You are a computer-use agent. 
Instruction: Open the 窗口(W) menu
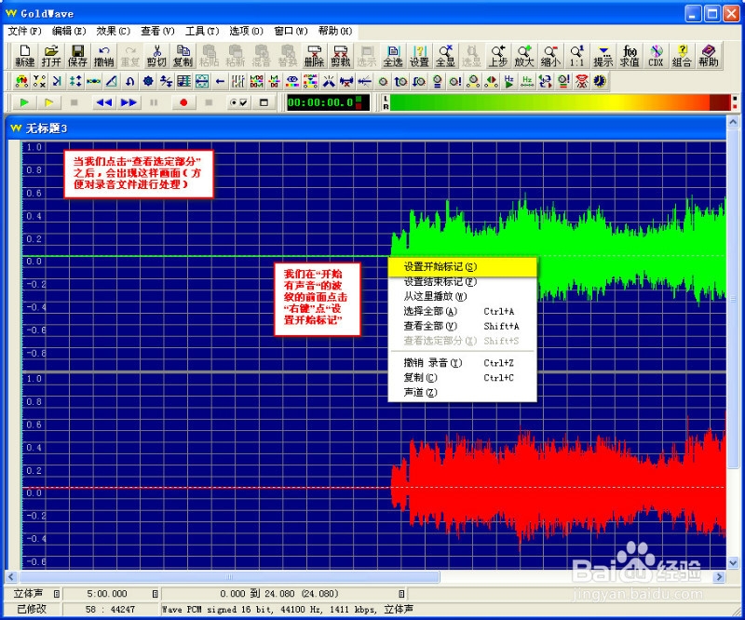291,31
